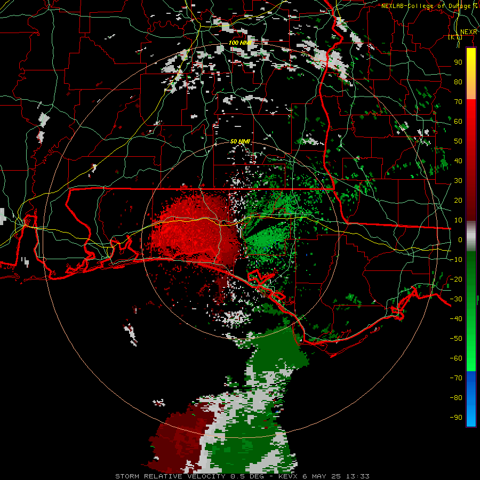Click the positive '80' value on velocity scale
Viewport: 480px width, 480px height.
(x=458, y=82)
